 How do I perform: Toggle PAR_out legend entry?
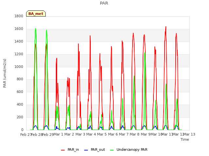coord(95,149)
